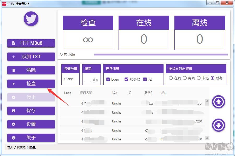Click the URL column header
Viewport: 235px width, 156px height.
tap(163, 93)
